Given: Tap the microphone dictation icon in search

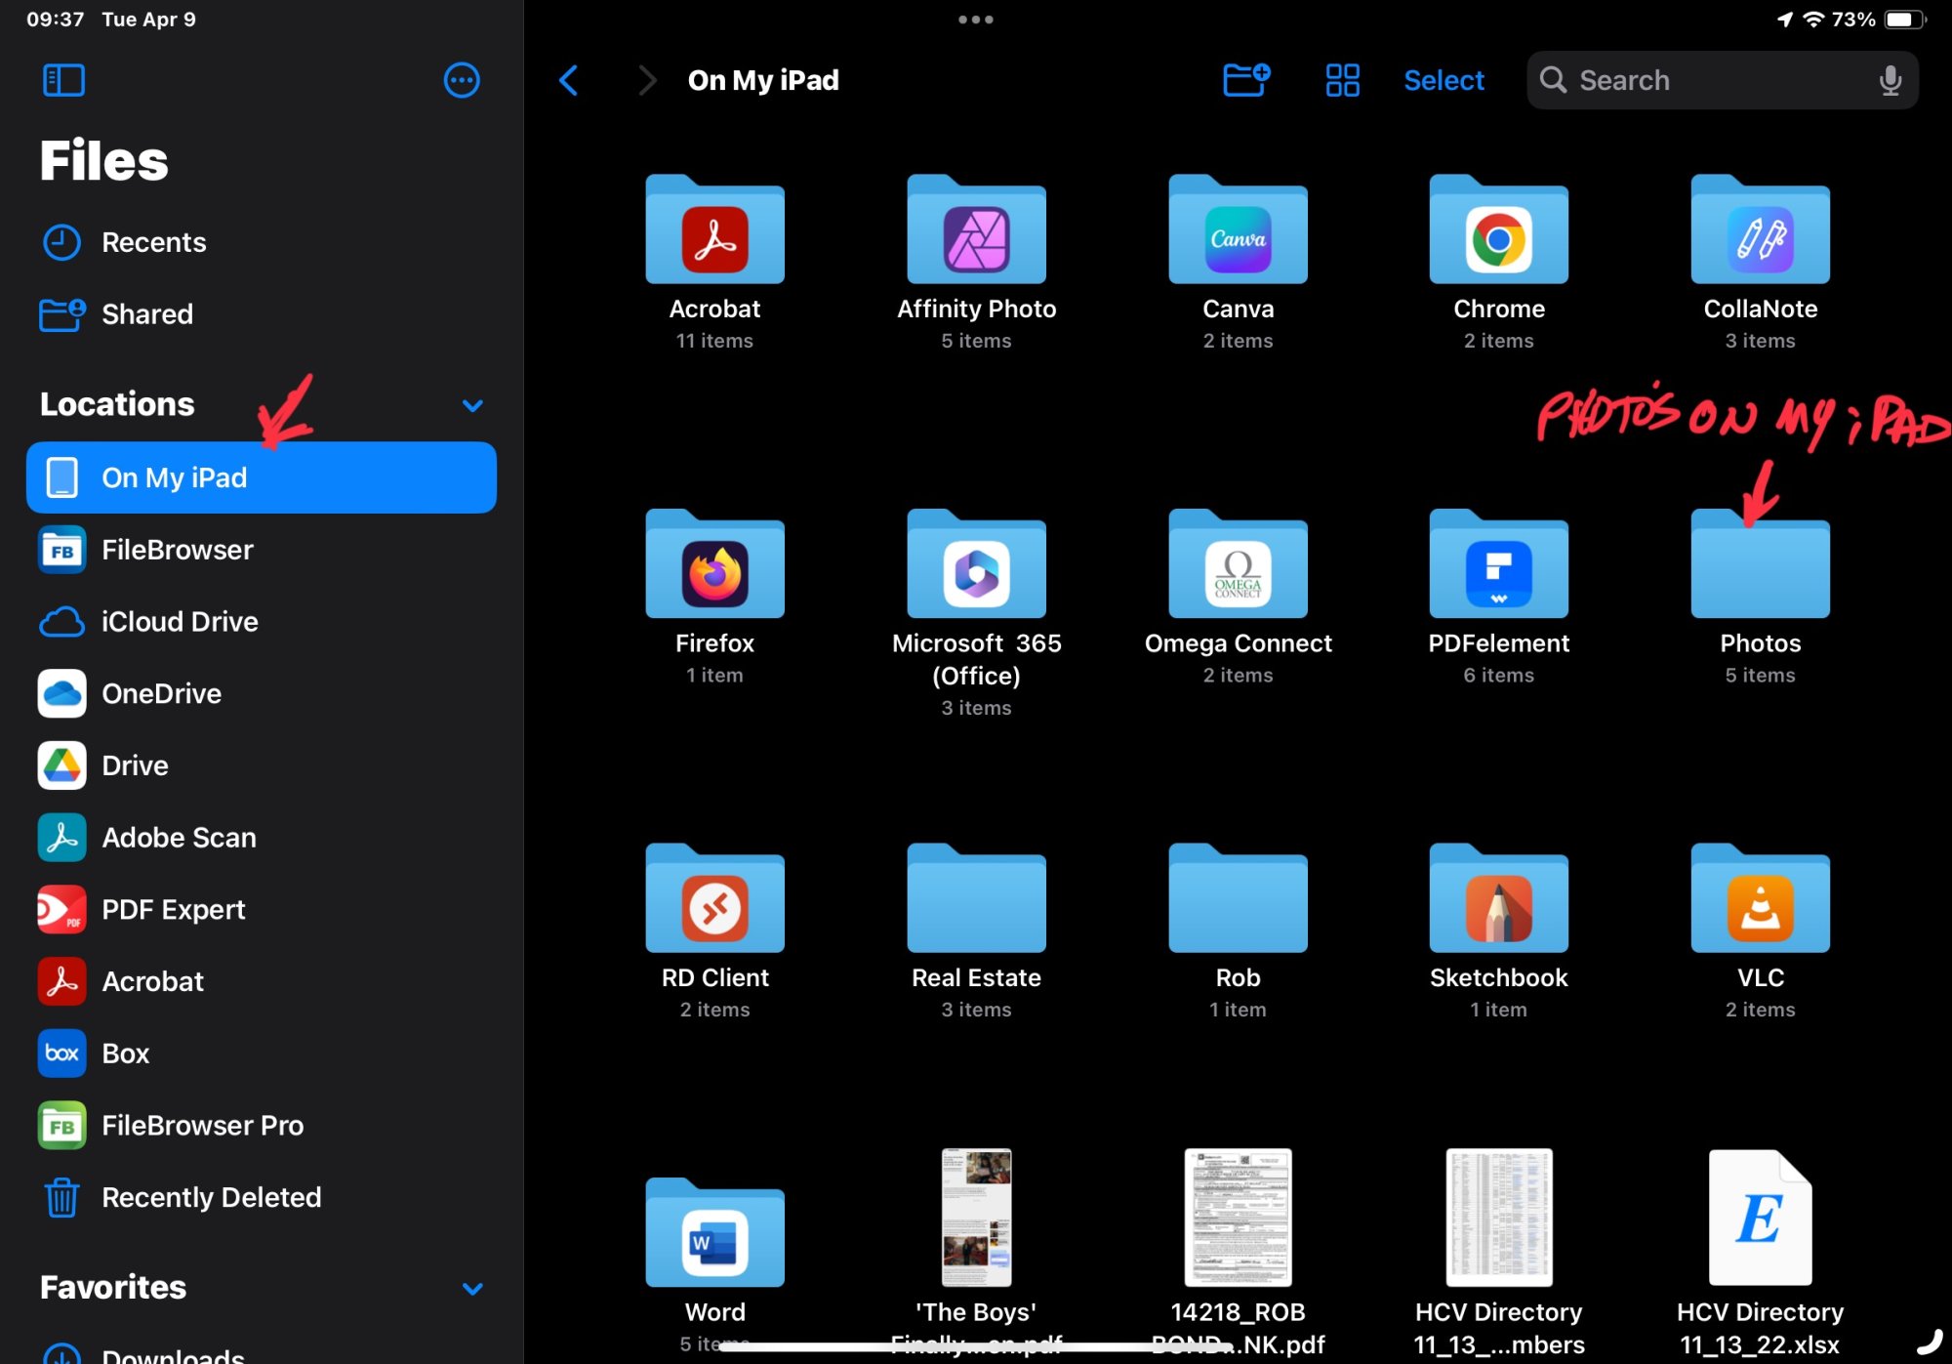Looking at the screenshot, I should tap(1890, 80).
